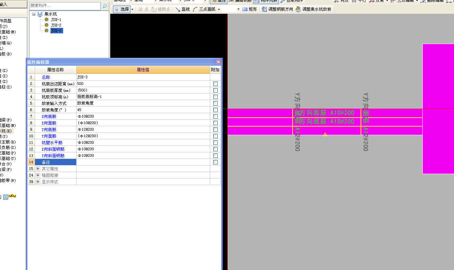
Task: Click the gear icon next to JSK-3
Action: (47, 31)
